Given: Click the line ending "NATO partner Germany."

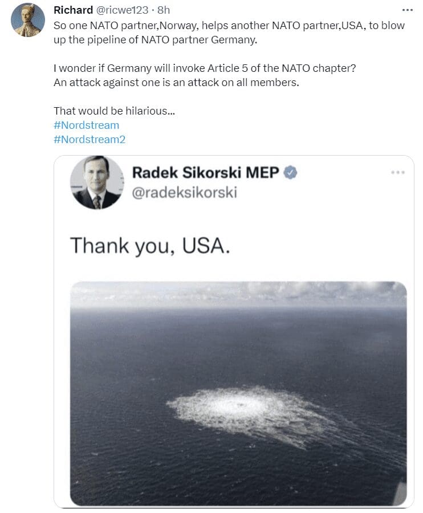Looking at the screenshot, I should coord(156,39).
